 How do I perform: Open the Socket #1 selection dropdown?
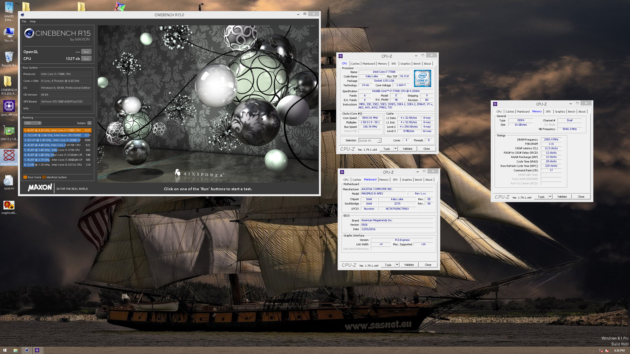370,140
